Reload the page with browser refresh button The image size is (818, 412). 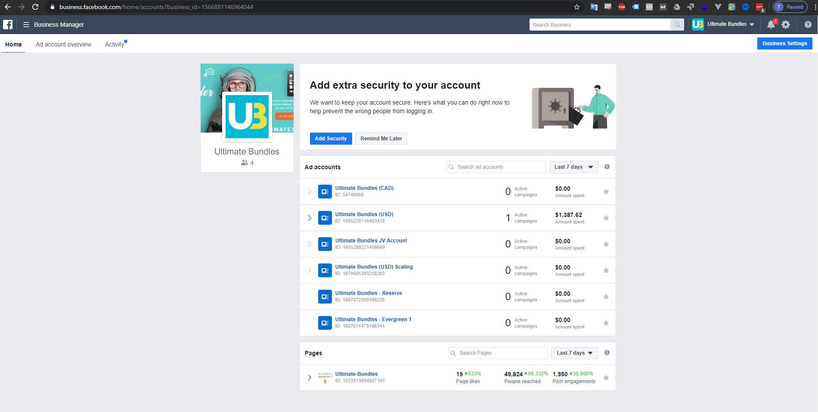[35, 7]
